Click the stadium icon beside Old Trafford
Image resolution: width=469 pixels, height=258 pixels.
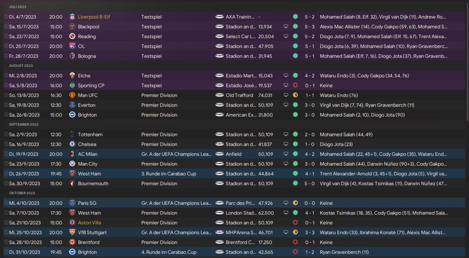(x=219, y=95)
